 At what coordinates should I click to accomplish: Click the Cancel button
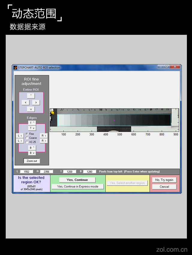(x=164, y=187)
